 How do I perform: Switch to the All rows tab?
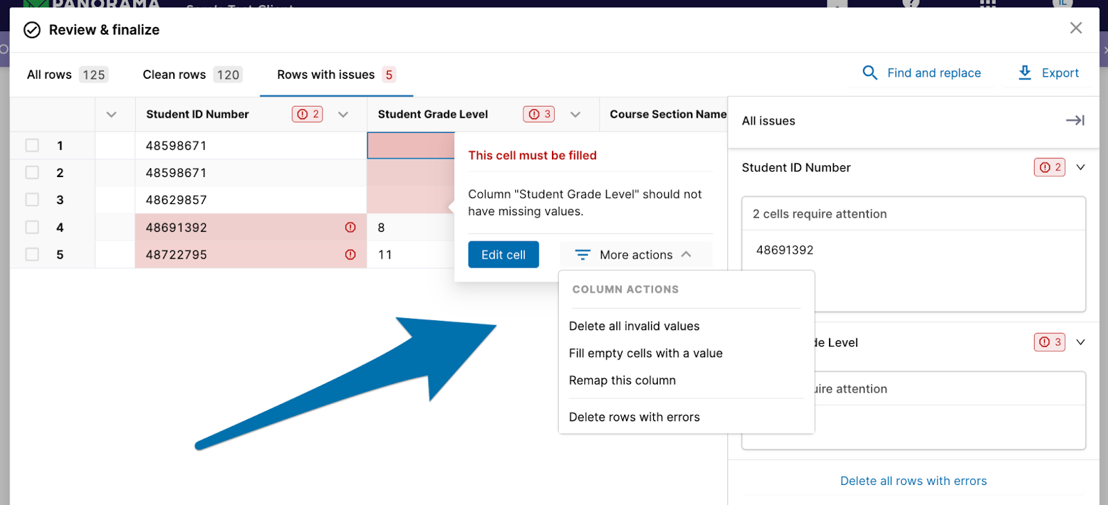[67, 75]
